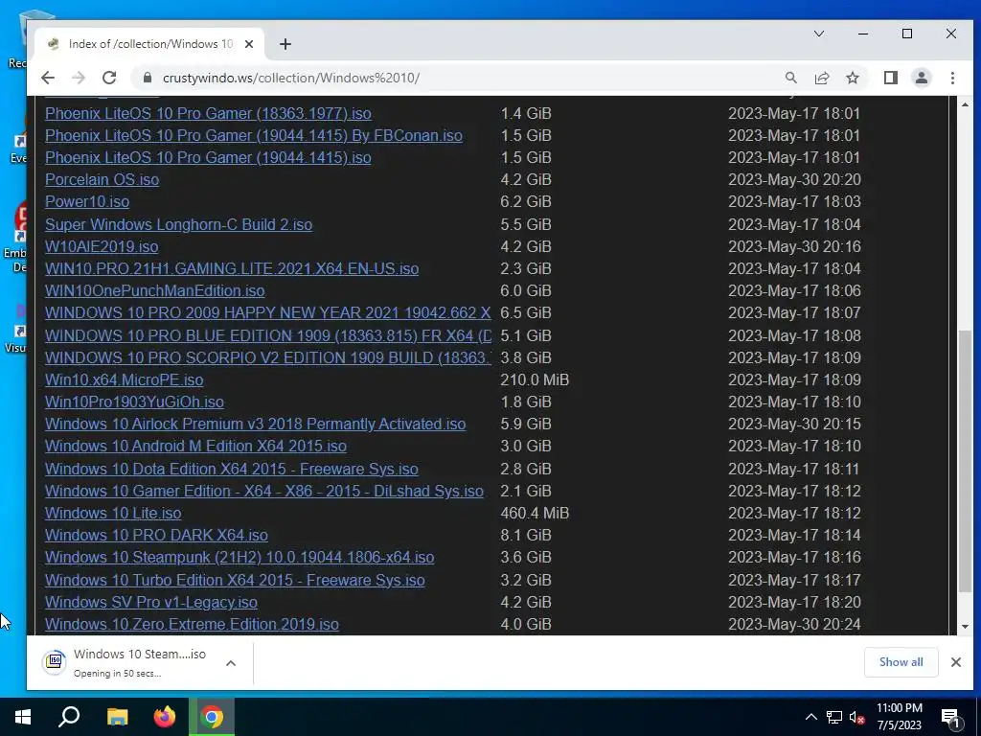Go back using the browser back arrow
Image resolution: width=981 pixels, height=736 pixels.
pos(48,78)
